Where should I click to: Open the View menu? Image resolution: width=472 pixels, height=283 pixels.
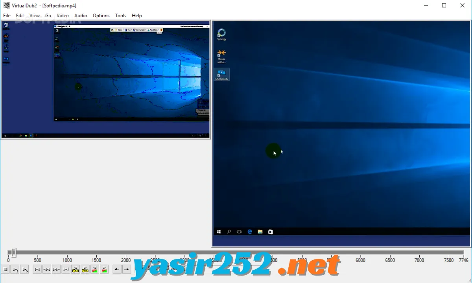pyautogui.click(x=35, y=16)
